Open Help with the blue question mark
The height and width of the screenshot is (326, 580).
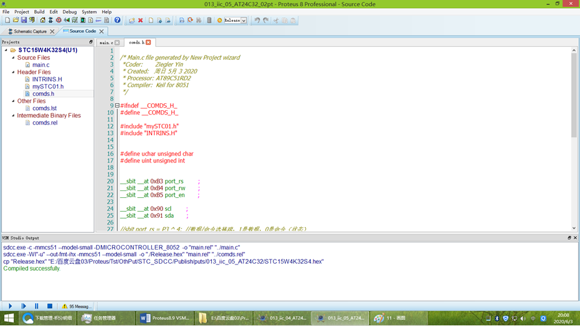click(117, 21)
